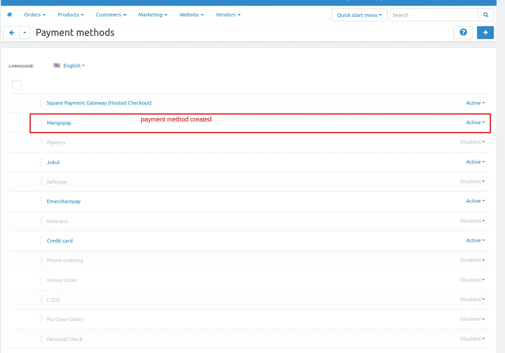Open the Mangopay payment method
Image resolution: width=505 pixels, height=353 pixels.
(59, 123)
